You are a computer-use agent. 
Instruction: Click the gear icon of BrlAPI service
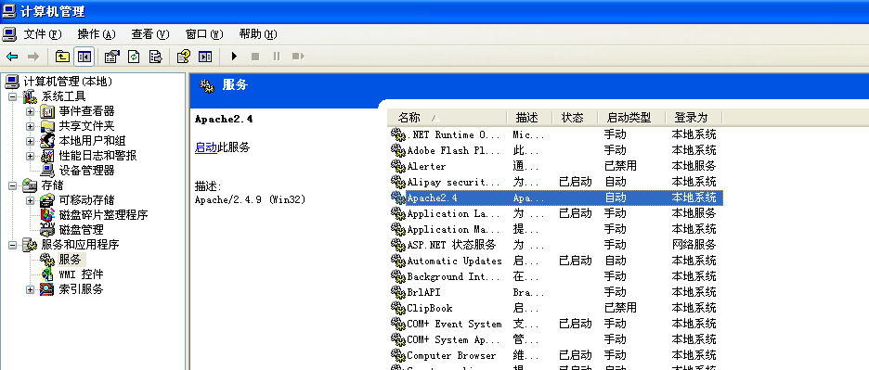pos(398,292)
